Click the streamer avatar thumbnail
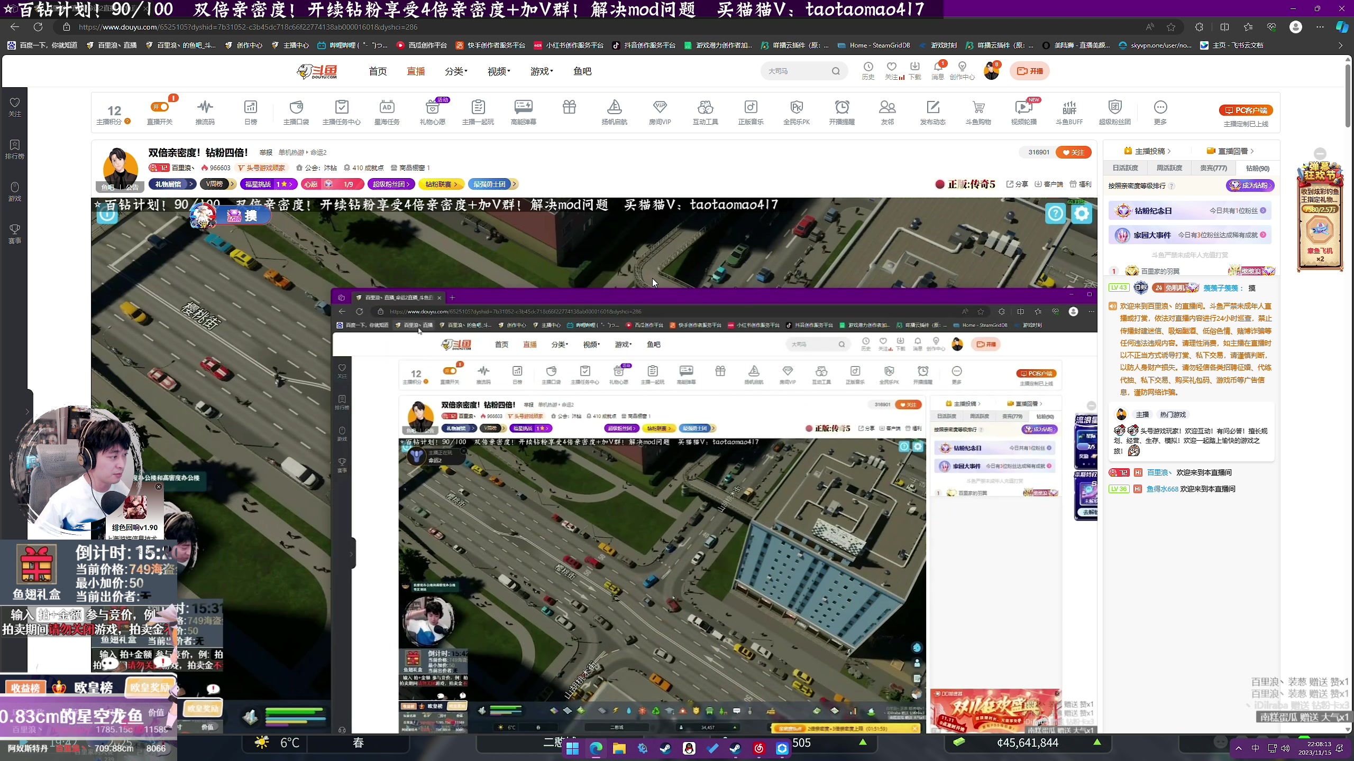 120,169
